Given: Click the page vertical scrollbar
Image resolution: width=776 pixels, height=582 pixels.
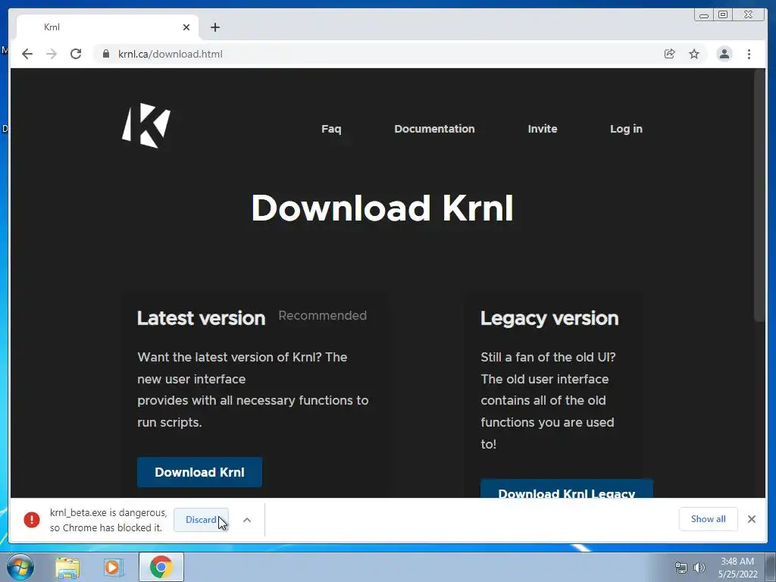Looking at the screenshot, I should click(759, 198).
